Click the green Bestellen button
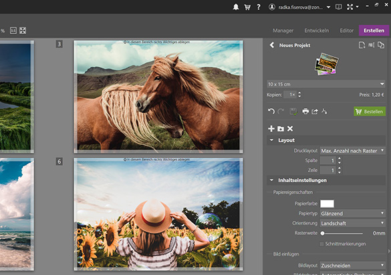391x275 pixels. pos(370,111)
